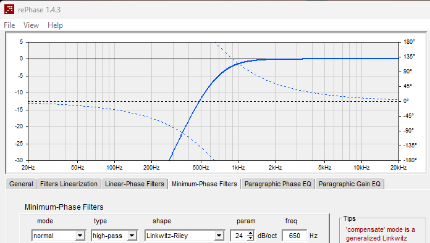Click the 500Hz label on frequency axis

(x=201, y=168)
